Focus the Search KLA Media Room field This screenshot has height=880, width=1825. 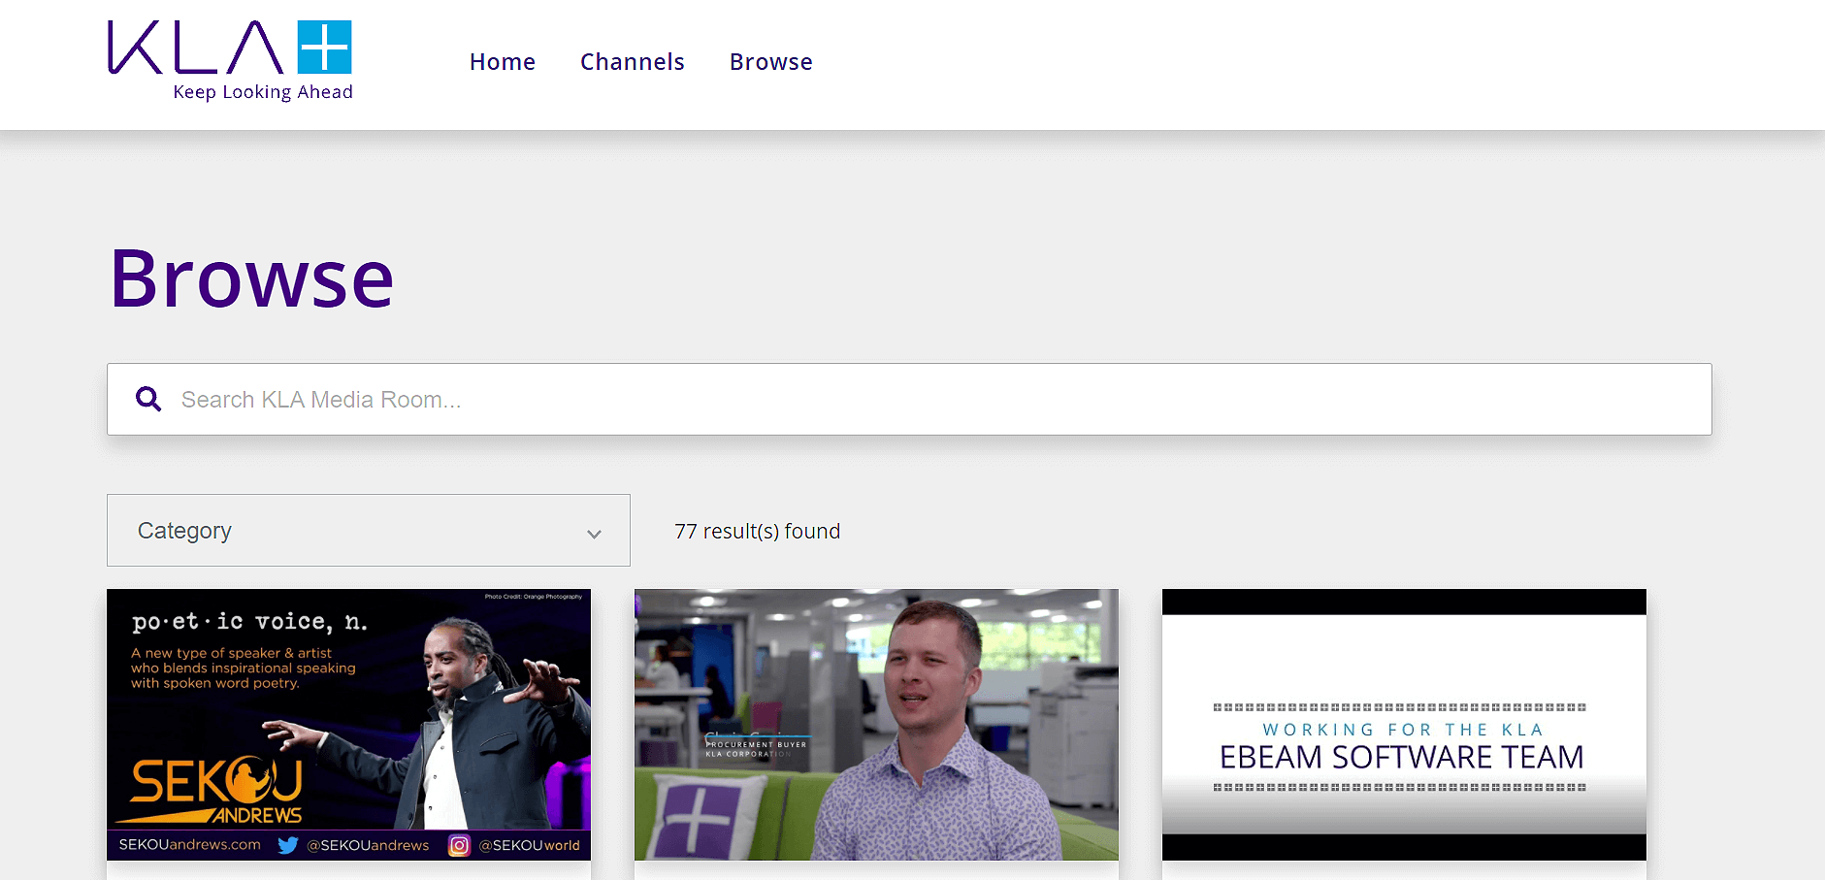[x=909, y=399]
